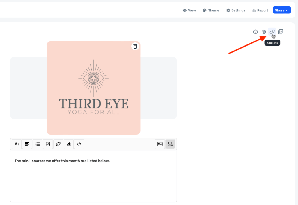Open the View menu item
Viewport: 298px width, 205px height.
pyautogui.click(x=189, y=10)
